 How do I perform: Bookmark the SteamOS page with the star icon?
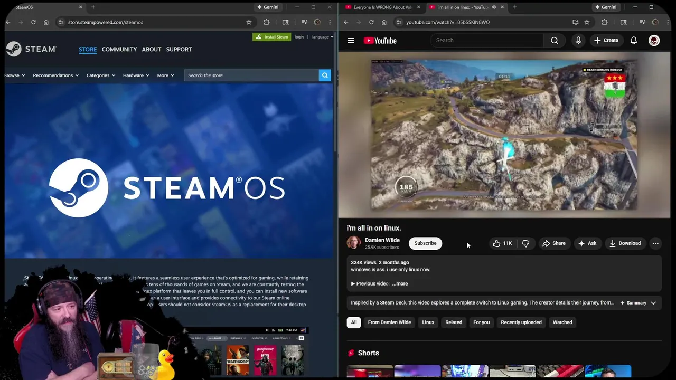point(249,22)
